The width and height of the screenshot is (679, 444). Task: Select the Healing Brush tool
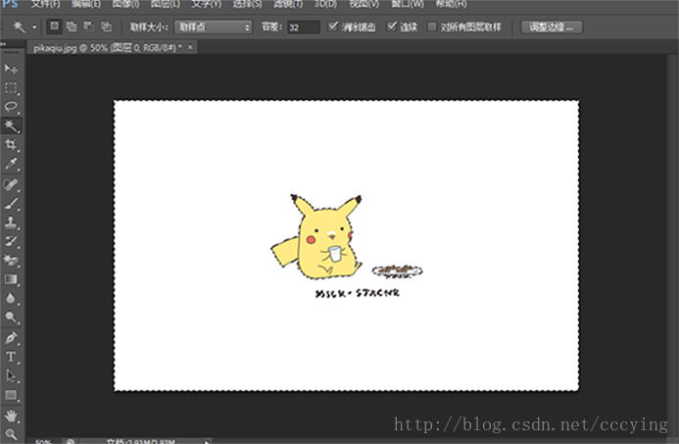click(11, 185)
